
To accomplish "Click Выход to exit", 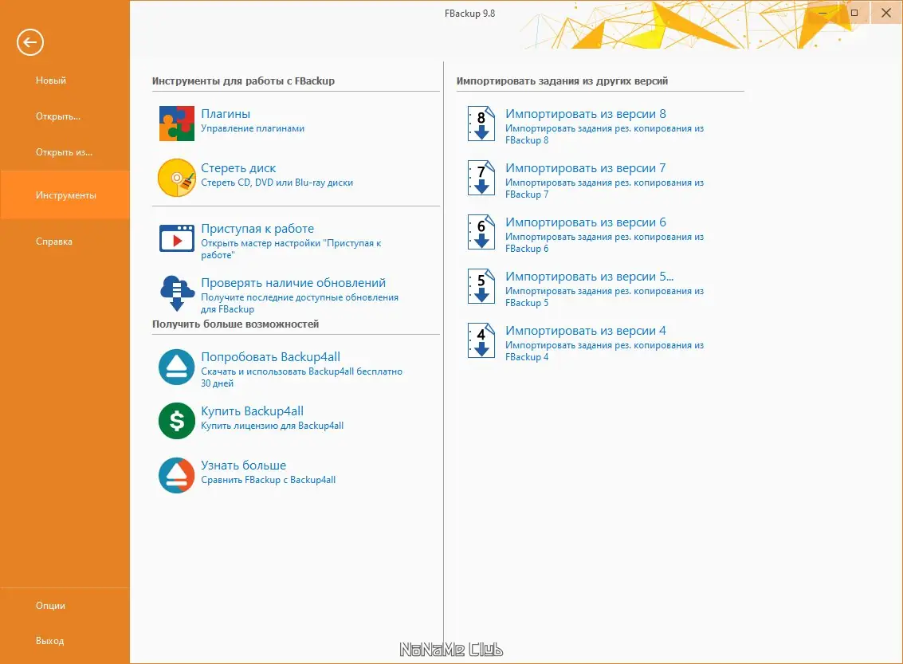I will pos(49,640).
